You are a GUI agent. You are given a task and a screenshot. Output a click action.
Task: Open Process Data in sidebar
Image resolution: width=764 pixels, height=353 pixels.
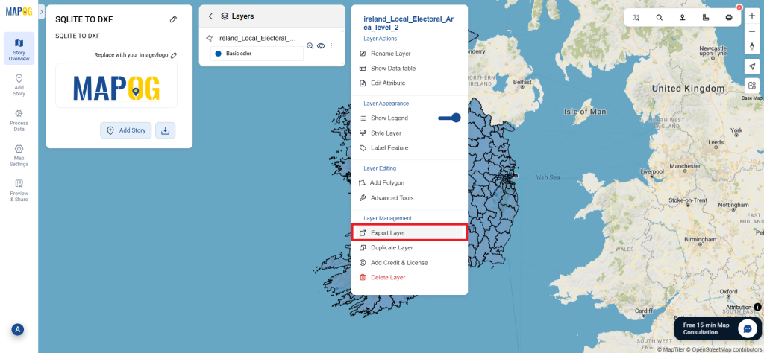(x=19, y=119)
